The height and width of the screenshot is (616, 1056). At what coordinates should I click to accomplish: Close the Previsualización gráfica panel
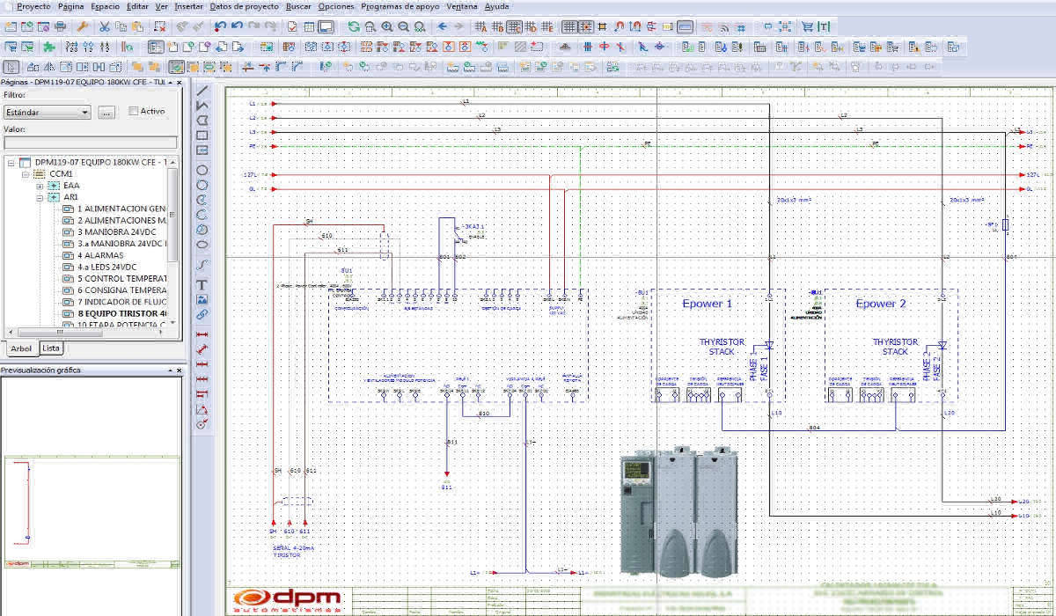pyautogui.click(x=179, y=370)
